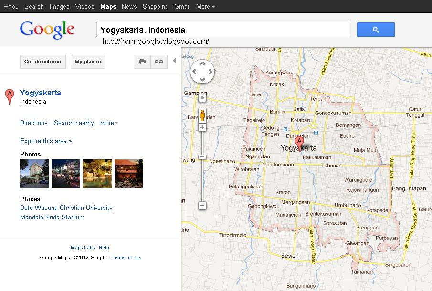Open the third pool photo thumbnail
Image resolution: width=432 pixels, height=291 pixels.
97,174
